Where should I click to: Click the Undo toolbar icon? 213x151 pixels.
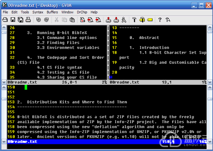point(38,20)
